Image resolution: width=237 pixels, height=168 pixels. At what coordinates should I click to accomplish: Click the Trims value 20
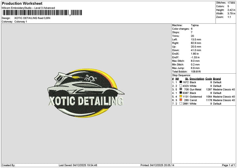(x=192, y=36)
